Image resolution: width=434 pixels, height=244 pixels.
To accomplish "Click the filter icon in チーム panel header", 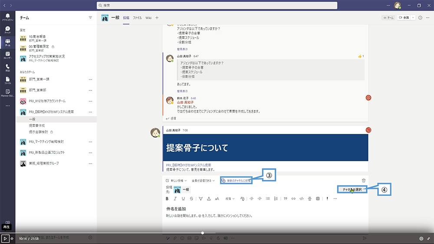I will [x=90, y=18].
